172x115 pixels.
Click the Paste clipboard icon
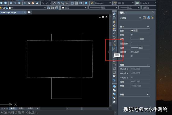click(x=33, y=3)
